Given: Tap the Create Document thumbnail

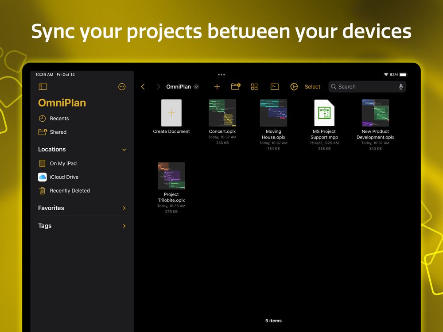Looking at the screenshot, I should [x=171, y=112].
